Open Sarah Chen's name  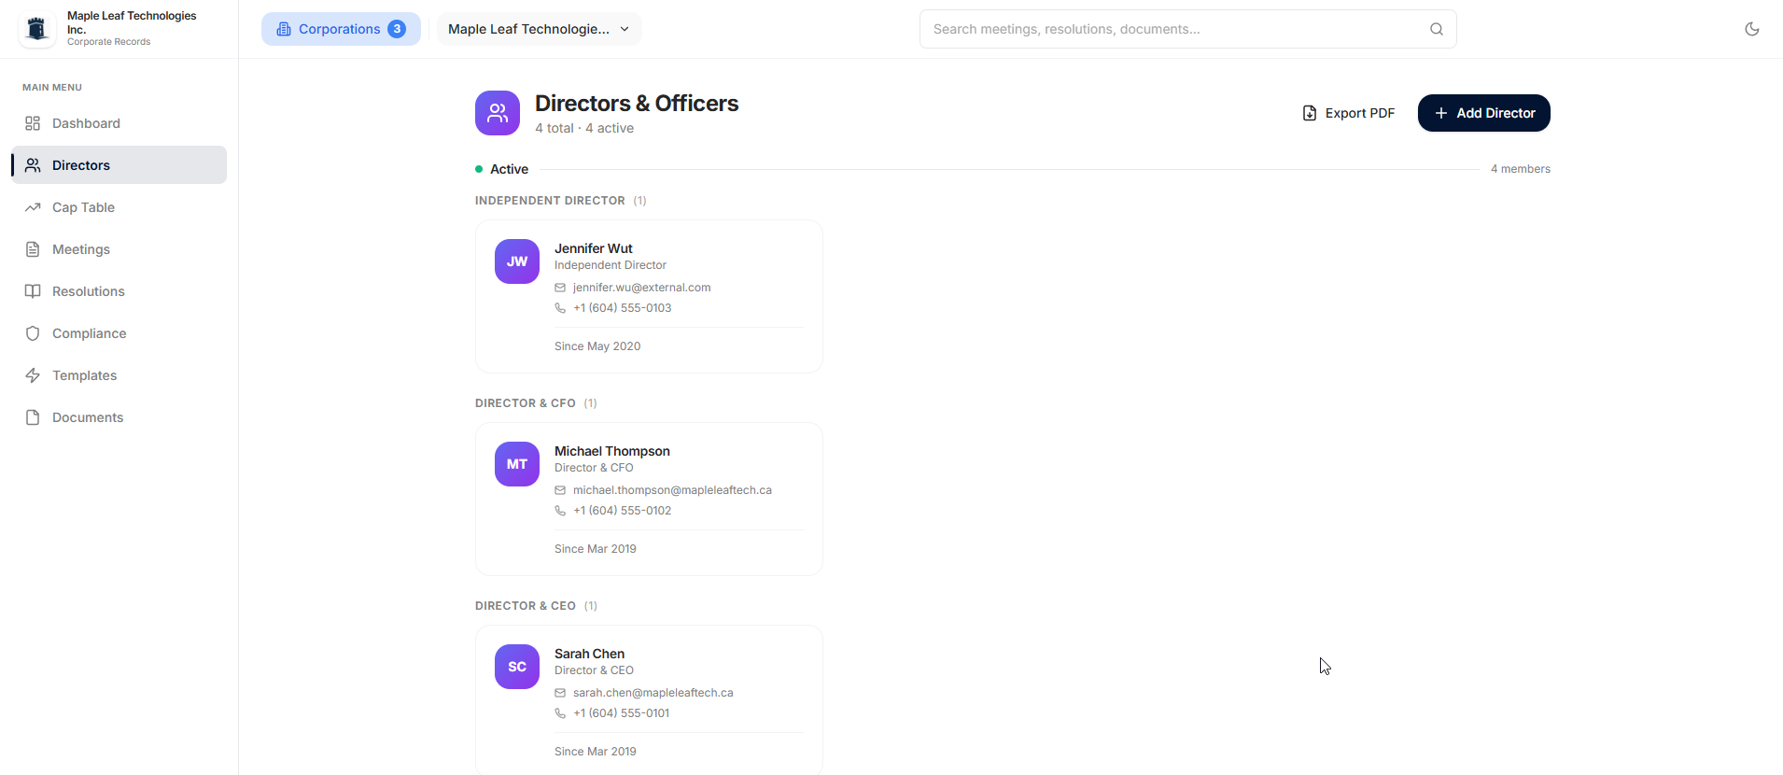pos(589,654)
